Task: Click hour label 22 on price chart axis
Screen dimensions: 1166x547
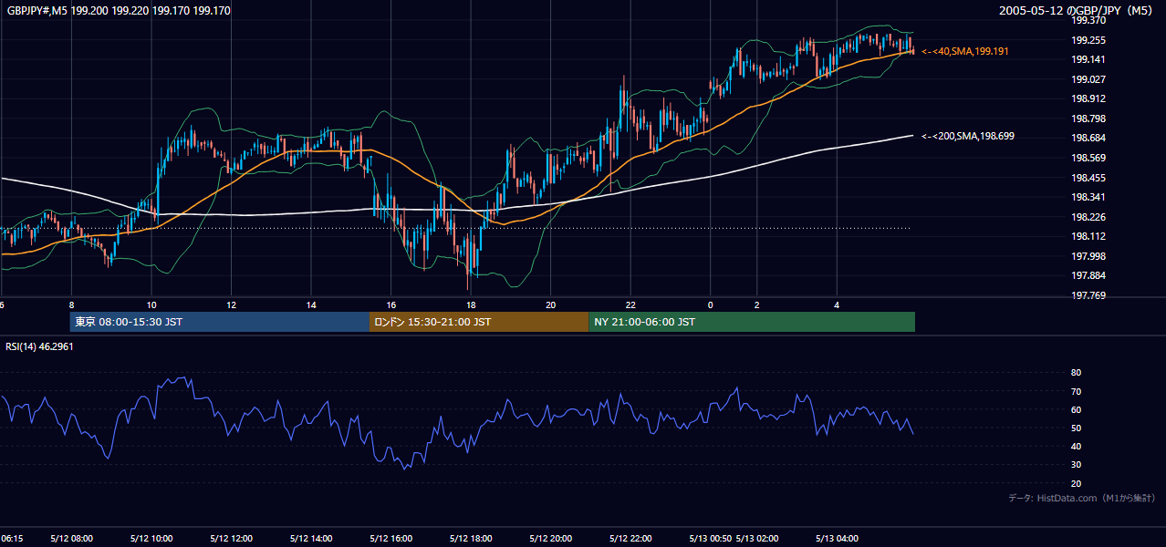Action: [x=630, y=305]
